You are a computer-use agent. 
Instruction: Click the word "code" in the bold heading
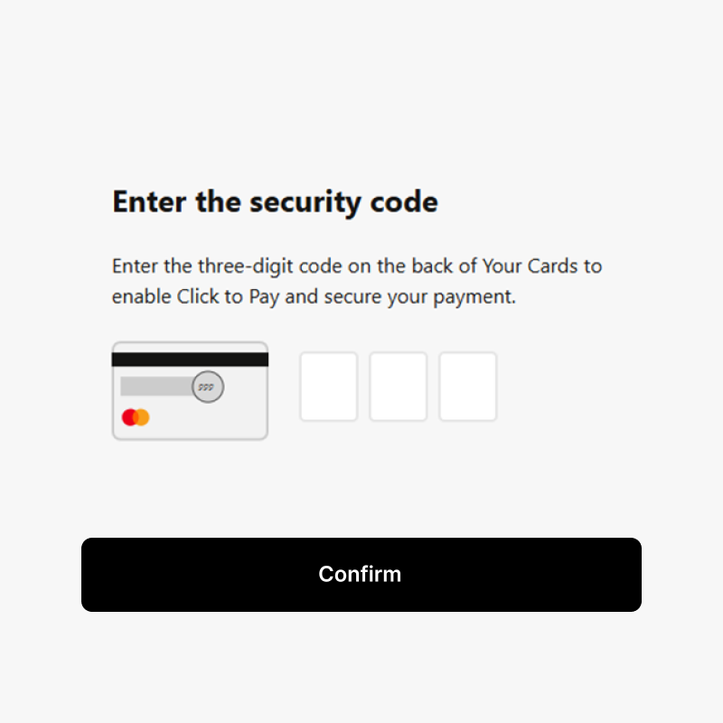coord(404,202)
